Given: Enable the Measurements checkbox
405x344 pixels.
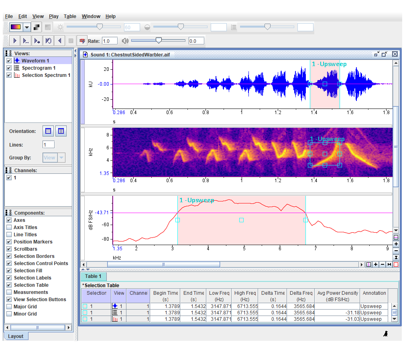Looking at the screenshot, I should (9, 292).
